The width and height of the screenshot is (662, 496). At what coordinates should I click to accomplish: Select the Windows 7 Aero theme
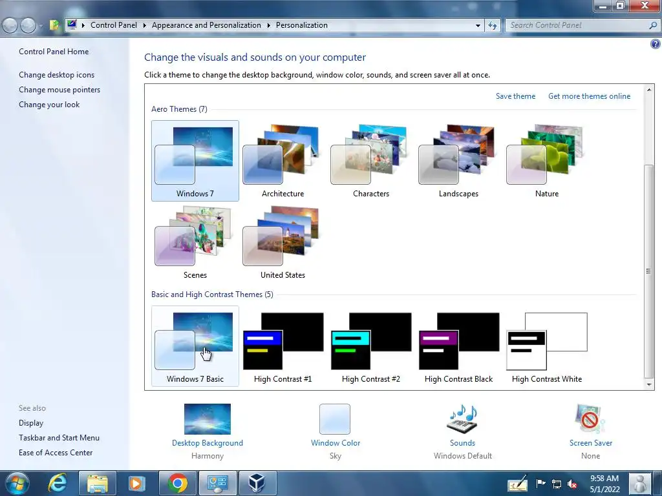195,160
